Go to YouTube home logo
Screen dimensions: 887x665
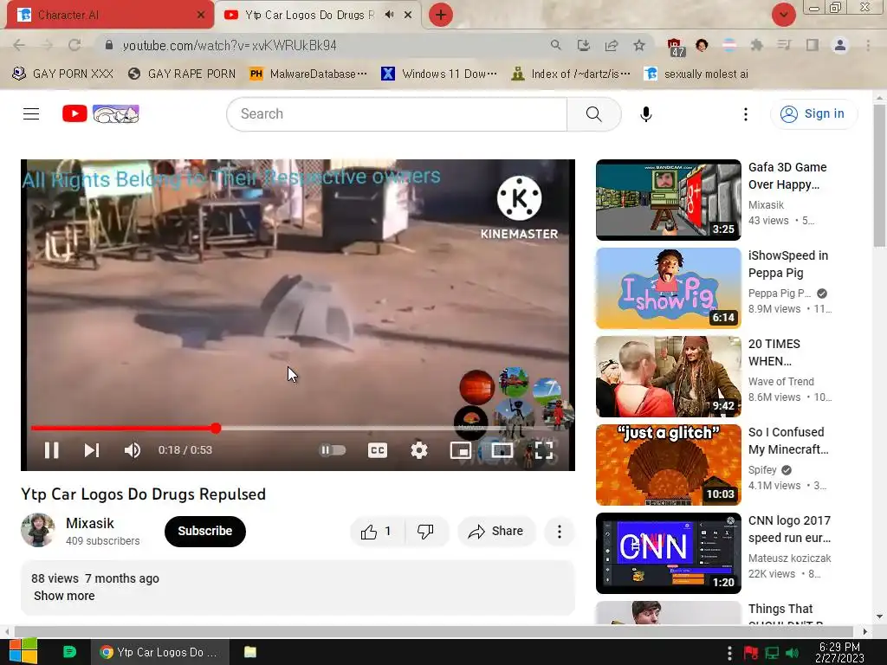coord(100,113)
